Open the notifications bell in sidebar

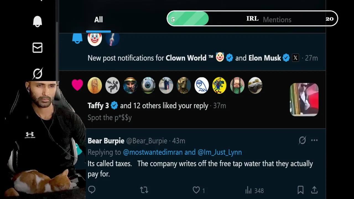[x=37, y=22]
